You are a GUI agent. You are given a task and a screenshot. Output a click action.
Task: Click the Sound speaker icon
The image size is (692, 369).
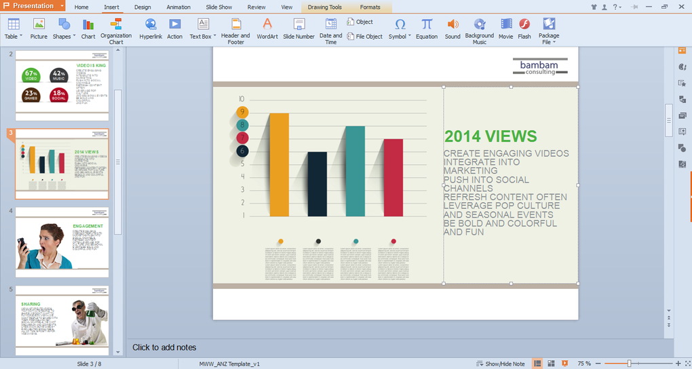(453, 29)
